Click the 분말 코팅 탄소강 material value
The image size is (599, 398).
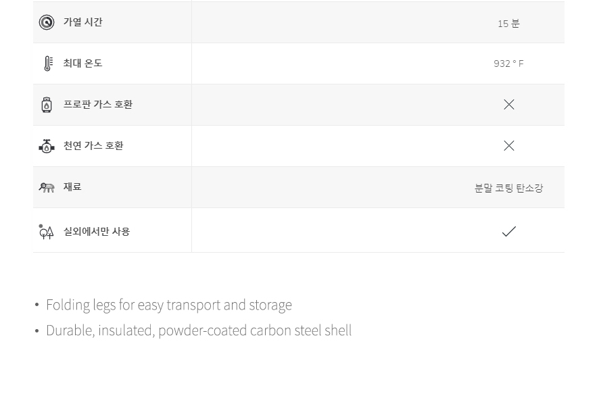pyautogui.click(x=508, y=188)
